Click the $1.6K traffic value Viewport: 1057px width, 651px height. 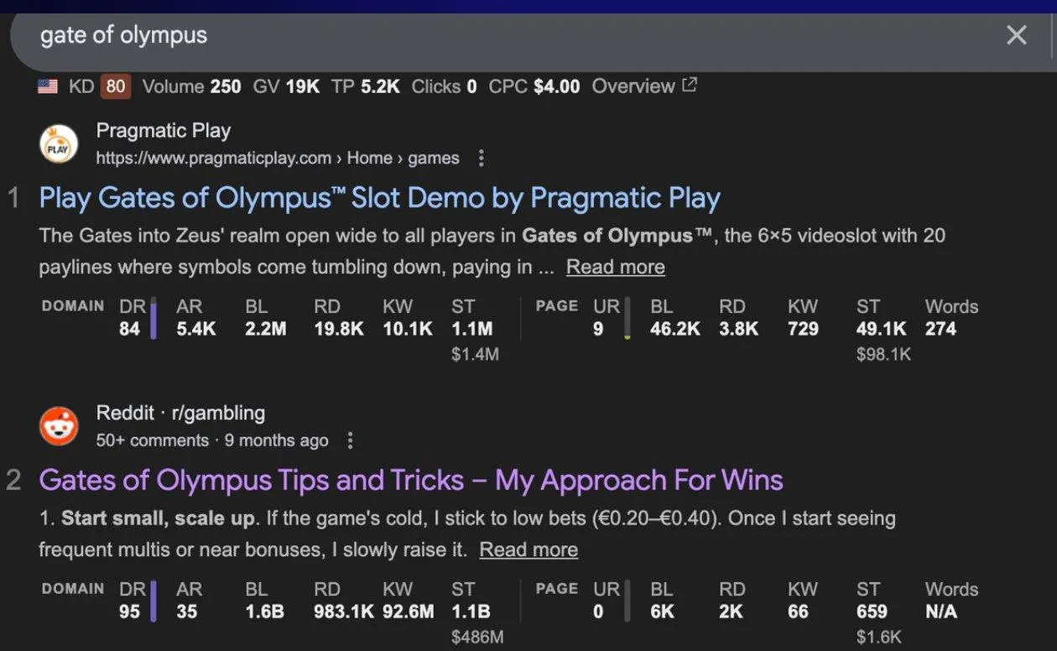click(x=878, y=637)
